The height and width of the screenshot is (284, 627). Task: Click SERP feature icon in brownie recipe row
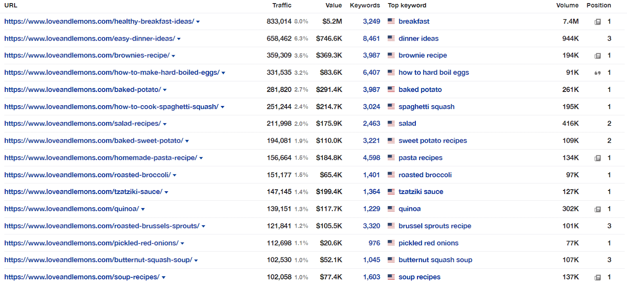598,56
